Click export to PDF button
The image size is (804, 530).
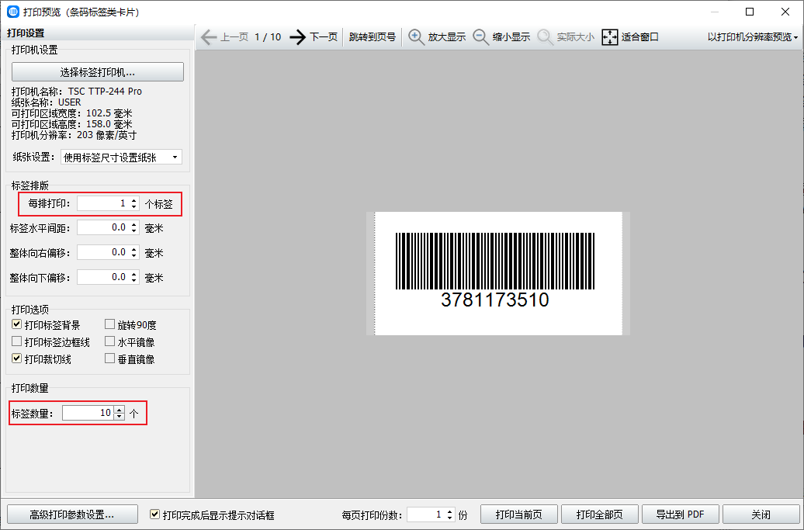[681, 514]
